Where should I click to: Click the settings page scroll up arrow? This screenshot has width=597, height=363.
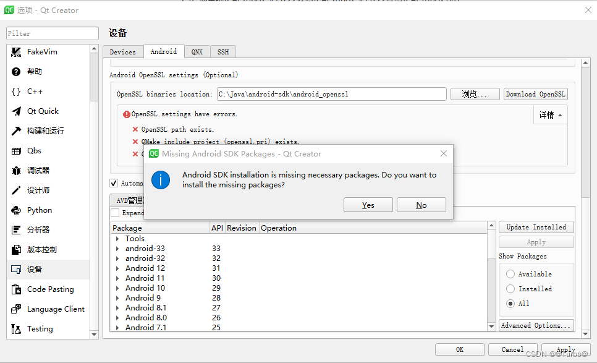pos(586,62)
